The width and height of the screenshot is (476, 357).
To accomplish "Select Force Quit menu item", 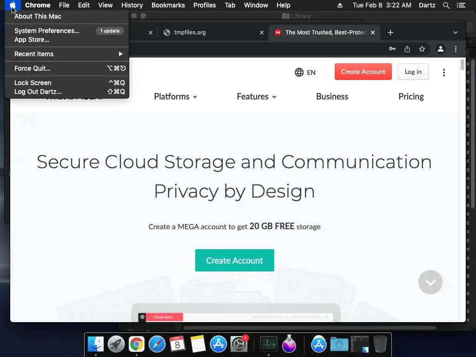I will pyautogui.click(x=67, y=68).
